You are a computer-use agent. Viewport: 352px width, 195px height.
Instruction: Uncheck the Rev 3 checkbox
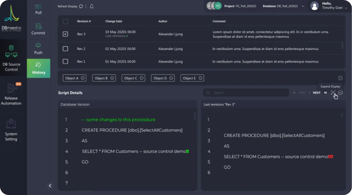[65, 34]
